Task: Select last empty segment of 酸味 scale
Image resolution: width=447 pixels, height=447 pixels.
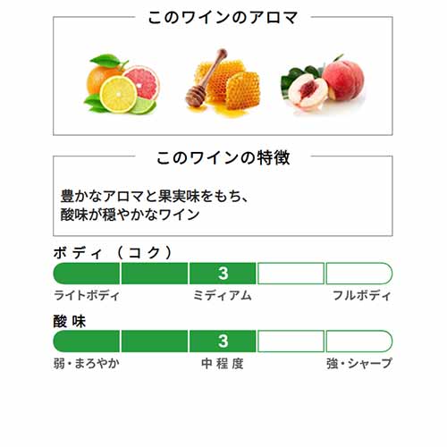Action: click(359, 341)
